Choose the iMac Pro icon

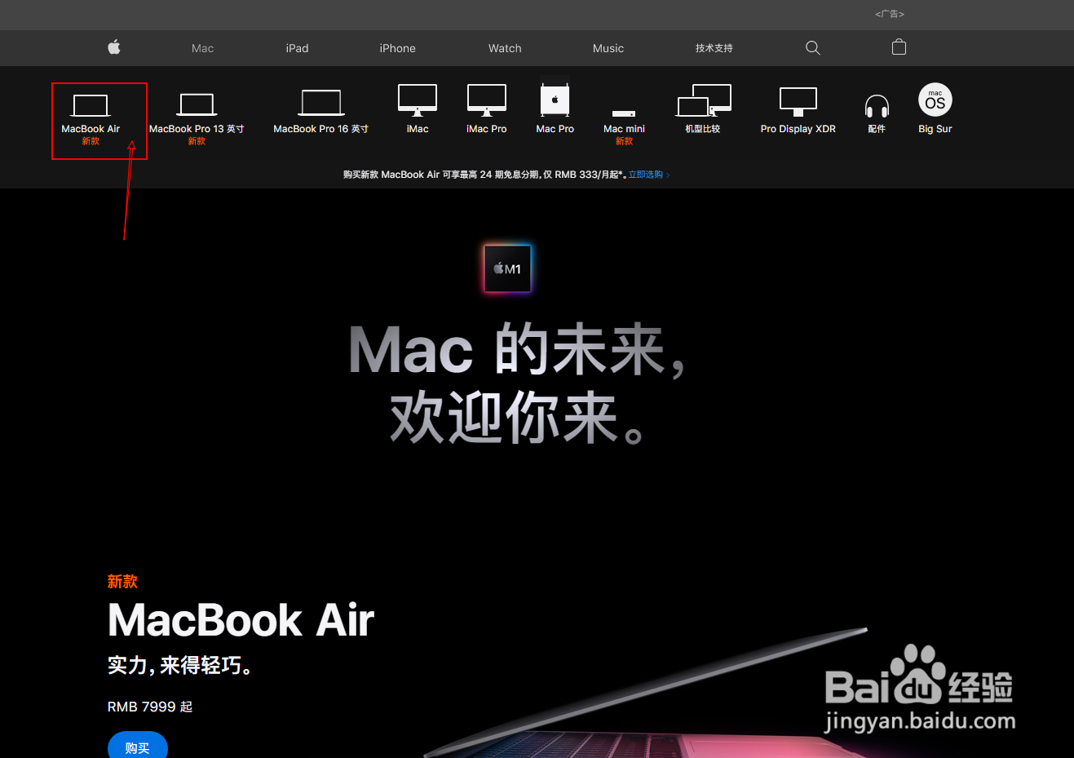[487, 100]
